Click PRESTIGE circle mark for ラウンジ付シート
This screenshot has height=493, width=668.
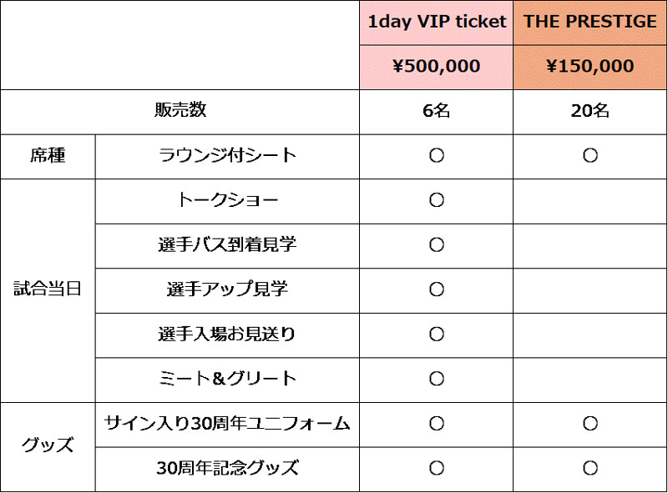590,155
